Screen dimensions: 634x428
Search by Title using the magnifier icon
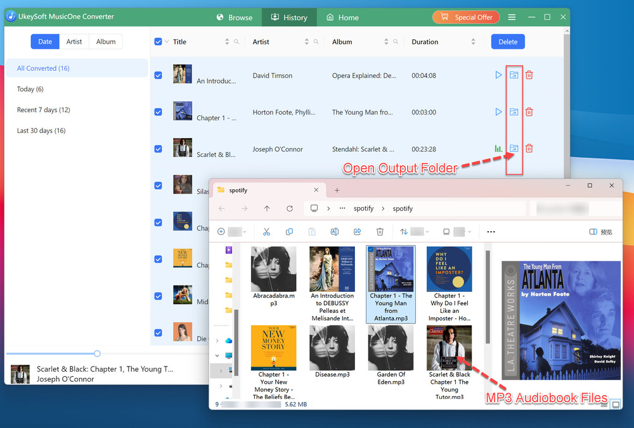[x=236, y=42]
